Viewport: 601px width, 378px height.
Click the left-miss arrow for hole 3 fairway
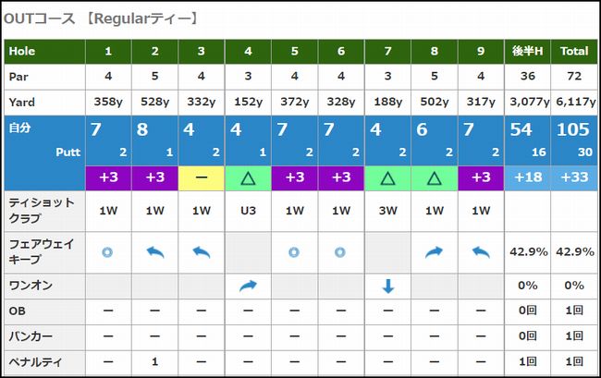click(x=202, y=251)
